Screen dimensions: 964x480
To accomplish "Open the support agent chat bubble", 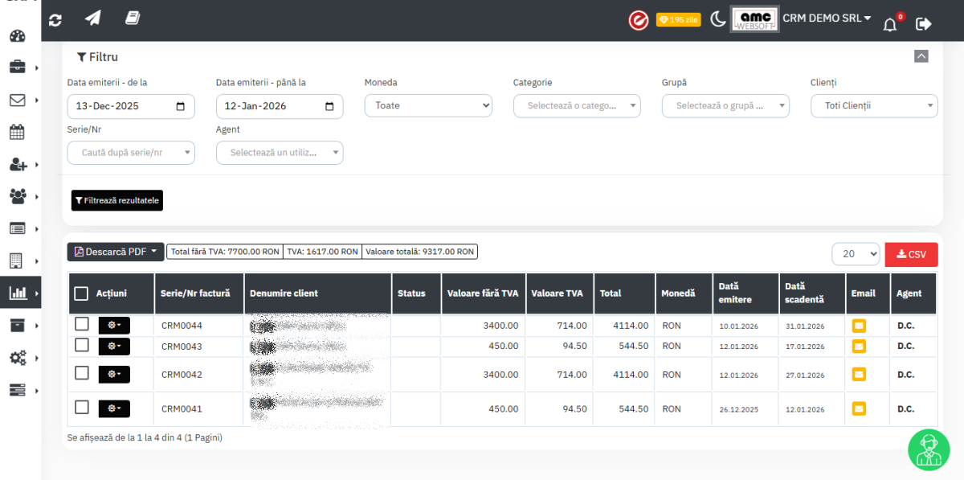I will tap(929, 449).
